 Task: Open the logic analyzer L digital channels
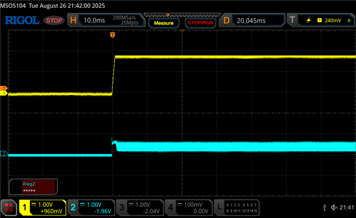(x=236, y=207)
